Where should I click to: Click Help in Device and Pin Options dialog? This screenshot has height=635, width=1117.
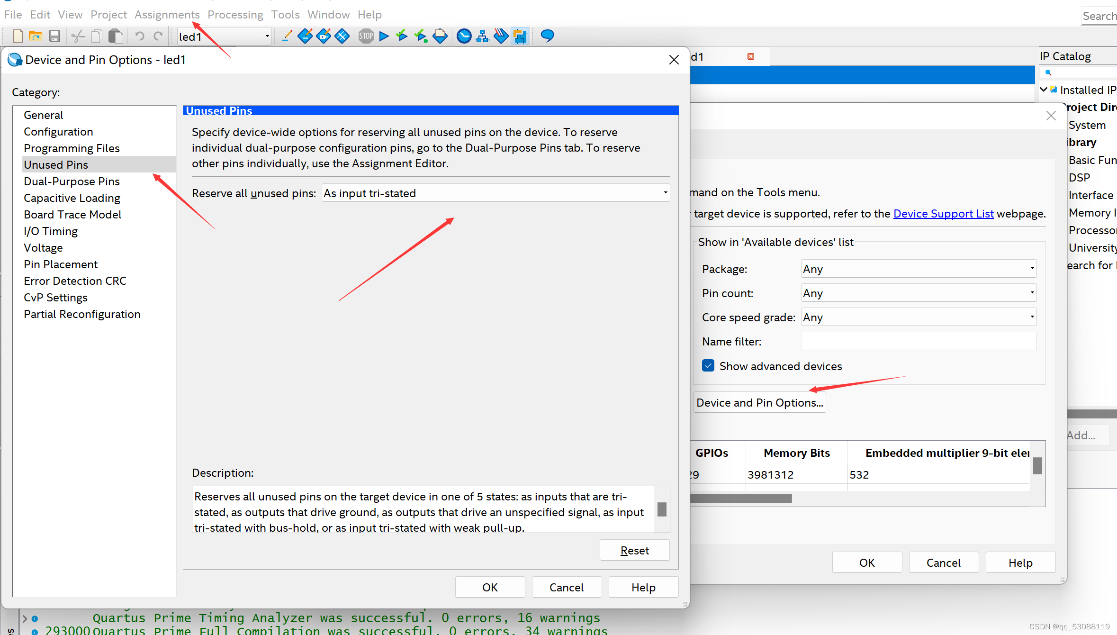point(643,587)
